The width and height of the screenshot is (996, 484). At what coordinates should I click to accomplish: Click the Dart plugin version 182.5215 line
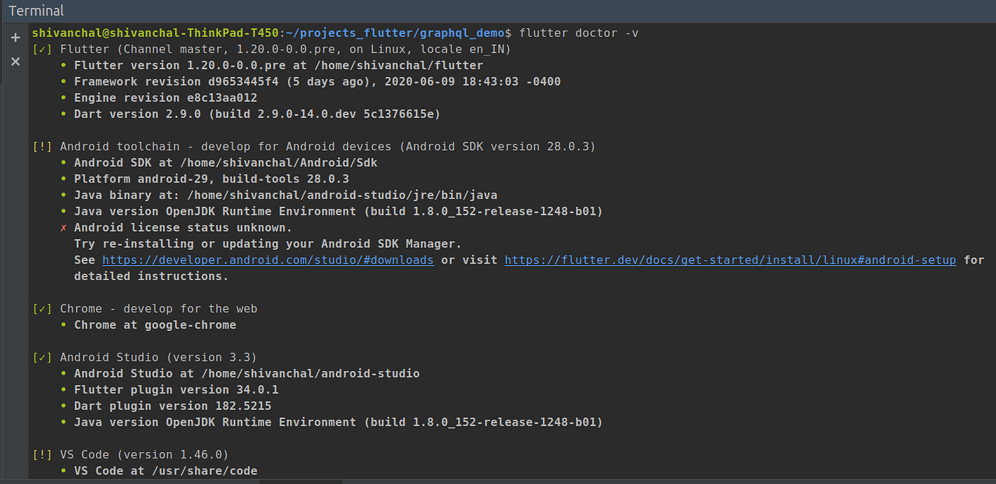pos(173,407)
